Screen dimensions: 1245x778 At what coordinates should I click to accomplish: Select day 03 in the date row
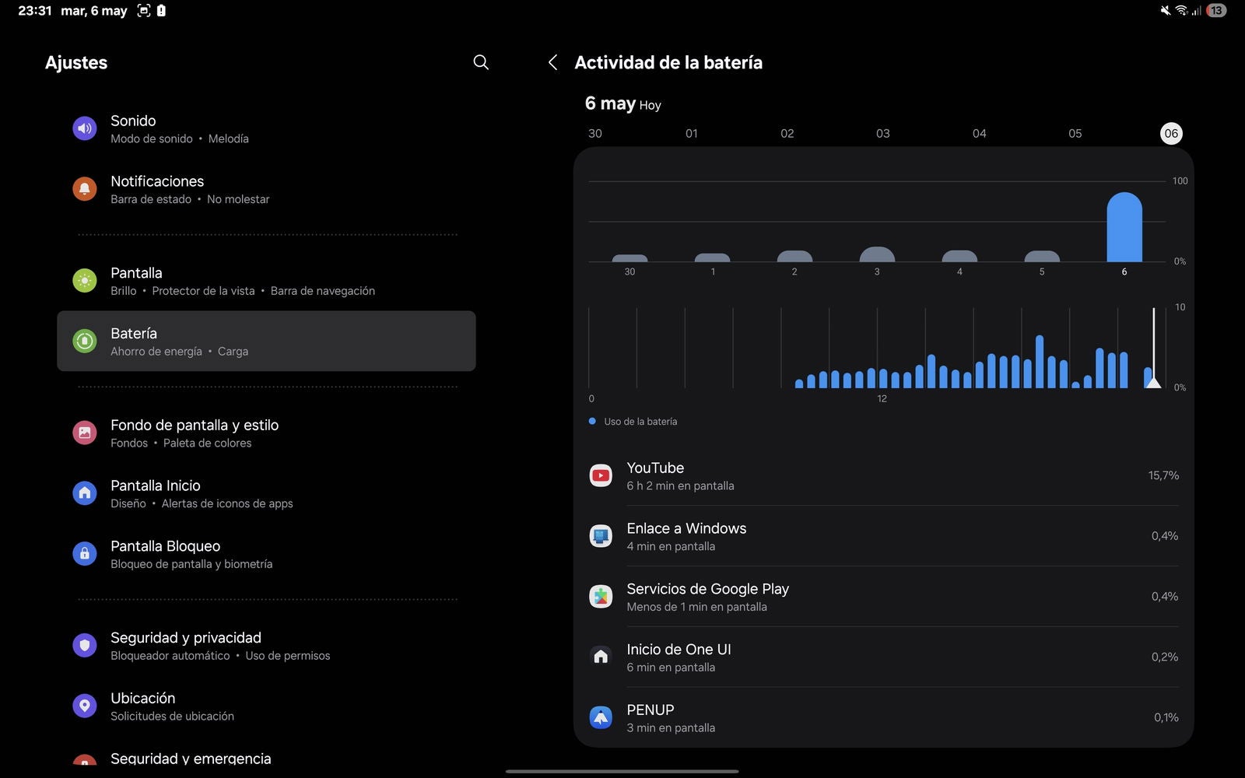(x=882, y=133)
